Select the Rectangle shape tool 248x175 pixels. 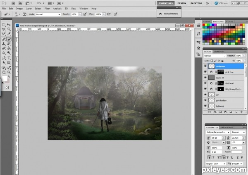pos(9,63)
